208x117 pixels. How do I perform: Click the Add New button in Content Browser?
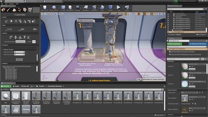pos(6,86)
